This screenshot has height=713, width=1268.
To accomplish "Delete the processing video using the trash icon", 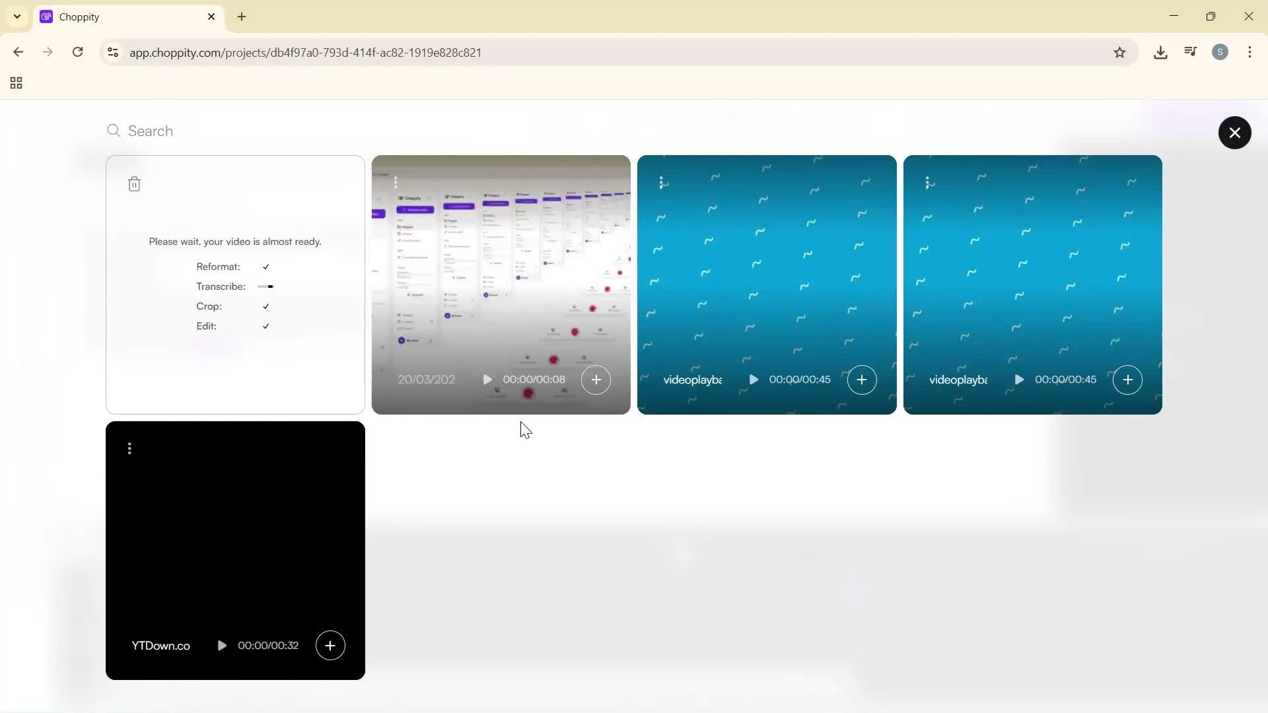I will point(135,184).
